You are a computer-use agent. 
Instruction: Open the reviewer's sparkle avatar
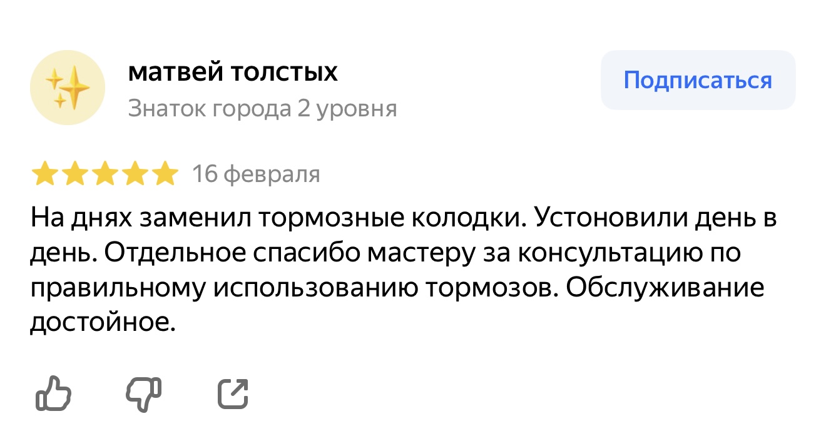68,88
